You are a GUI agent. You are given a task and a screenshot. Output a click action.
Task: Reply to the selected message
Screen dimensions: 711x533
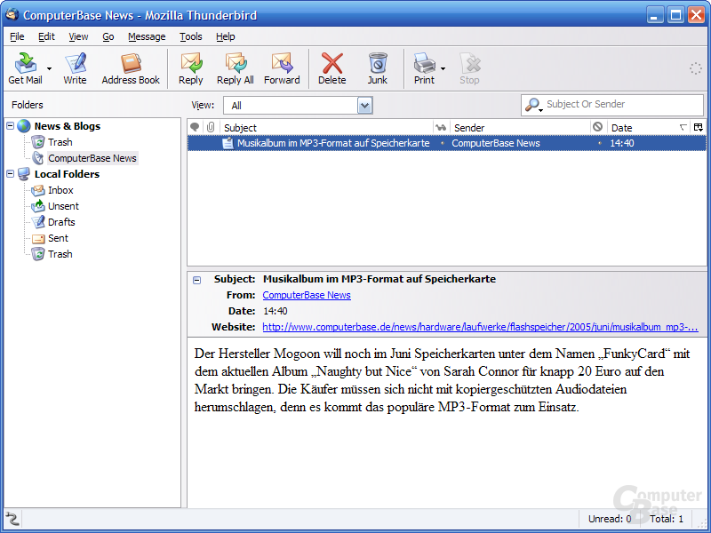190,68
